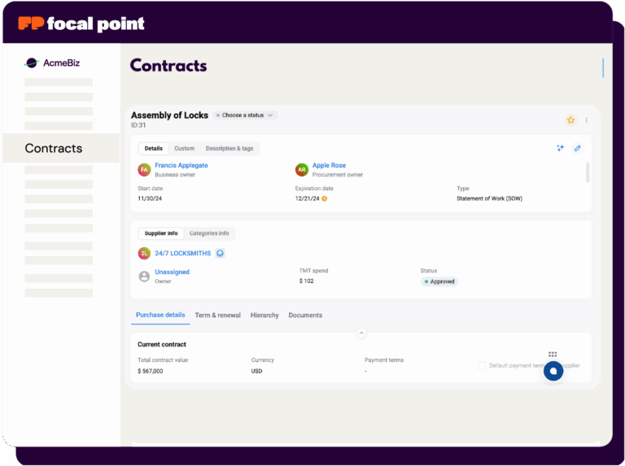Image resolution: width=625 pixels, height=466 pixels.
Task: Collapse the section using the chevron-up button
Action: (361, 333)
